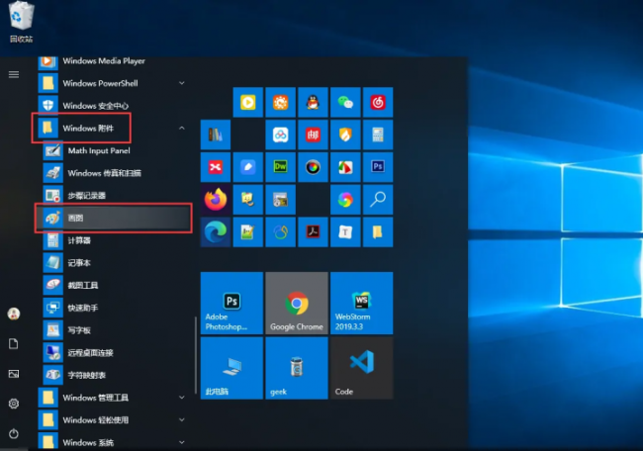Launch the Google Chrome tile
Image resolution: width=643 pixels, height=451 pixels.
297,303
